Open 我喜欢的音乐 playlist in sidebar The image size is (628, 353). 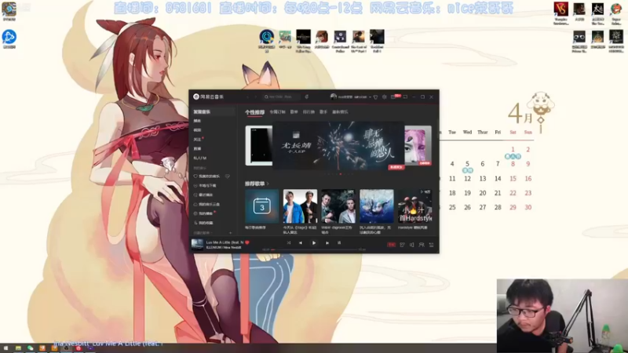[206, 176]
